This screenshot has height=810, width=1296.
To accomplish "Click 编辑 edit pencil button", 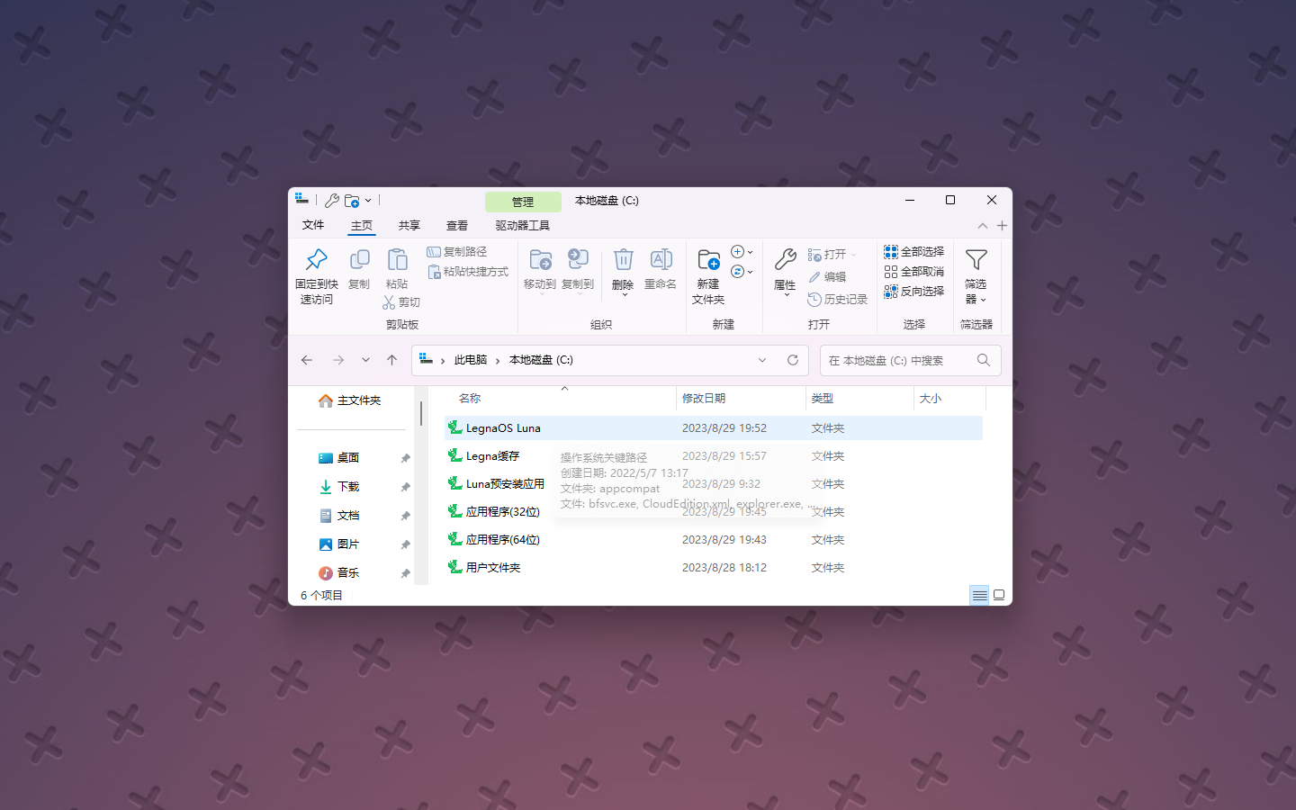I will click(x=827, y=277).
